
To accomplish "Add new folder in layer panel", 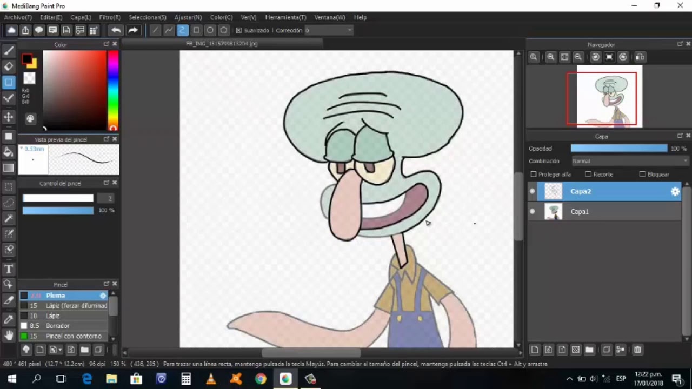I will tap(589, 350).
